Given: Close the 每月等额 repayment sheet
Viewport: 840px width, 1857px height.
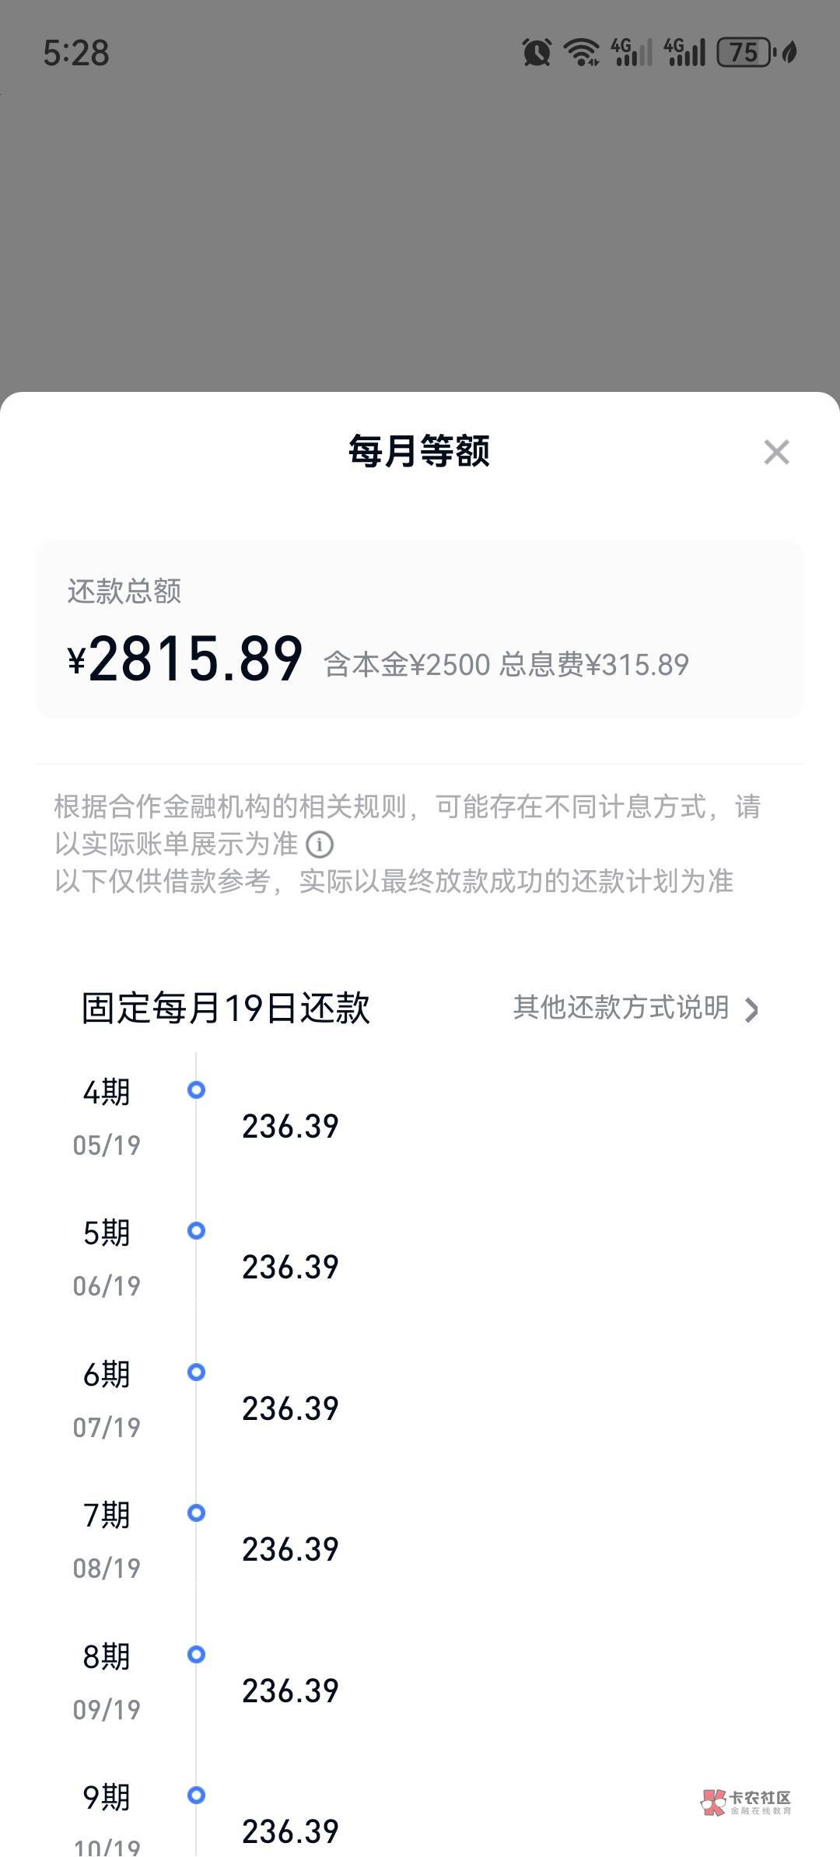Looking at the screenshot, I should pyautogui.click(x=776, y=452).
